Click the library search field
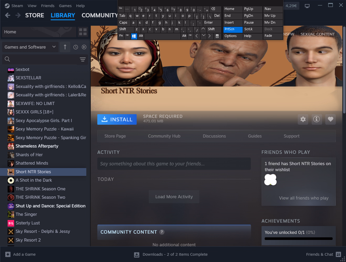This screenshot has width=346, height=262. coord(45,59)
